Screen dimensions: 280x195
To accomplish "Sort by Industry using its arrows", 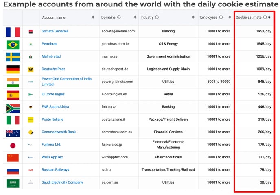I will tap(193, 17).
